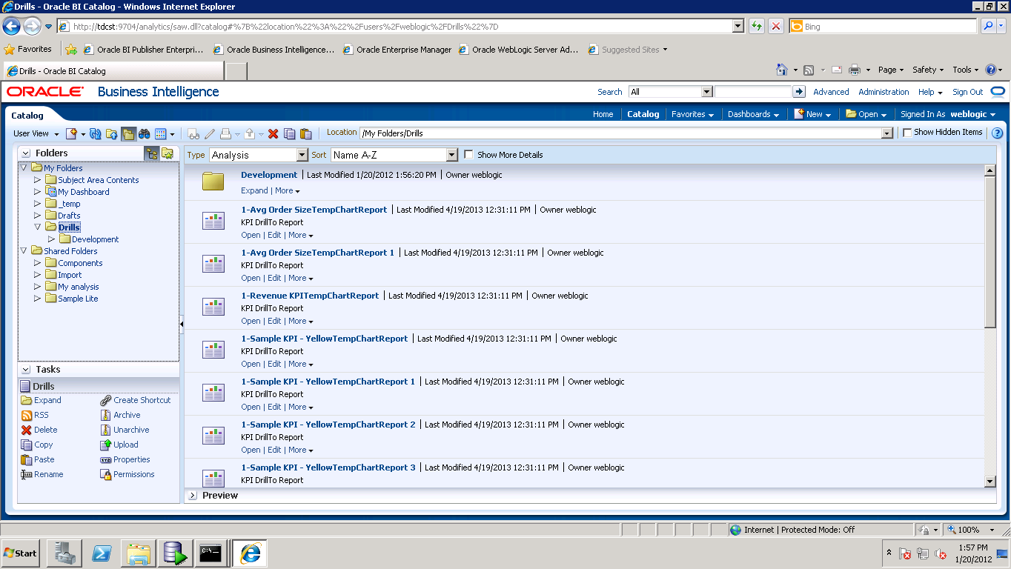
Task: Collapse the left pane with the splitter arrow
Action: coord(182,325)
